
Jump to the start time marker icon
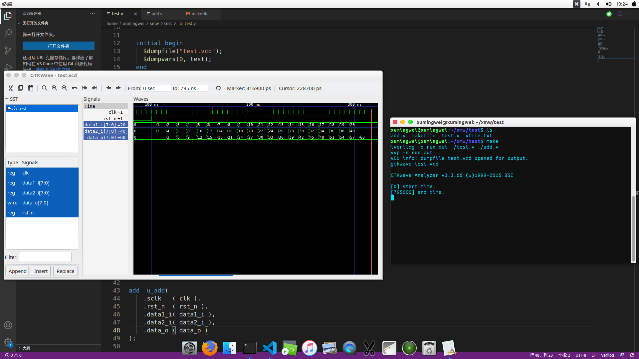[x=85, y=88]
